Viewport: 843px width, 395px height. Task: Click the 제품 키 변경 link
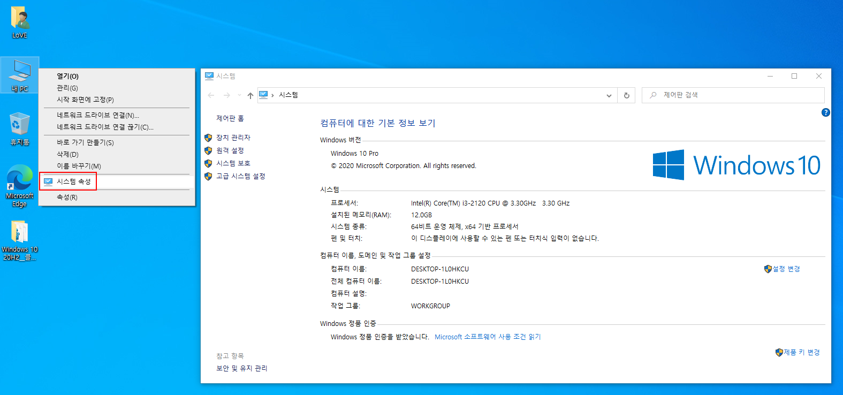(x=802, y=352)
